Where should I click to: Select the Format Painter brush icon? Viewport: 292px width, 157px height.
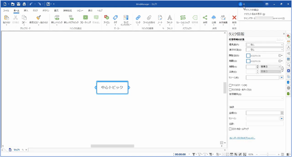(x=39, y=18)
